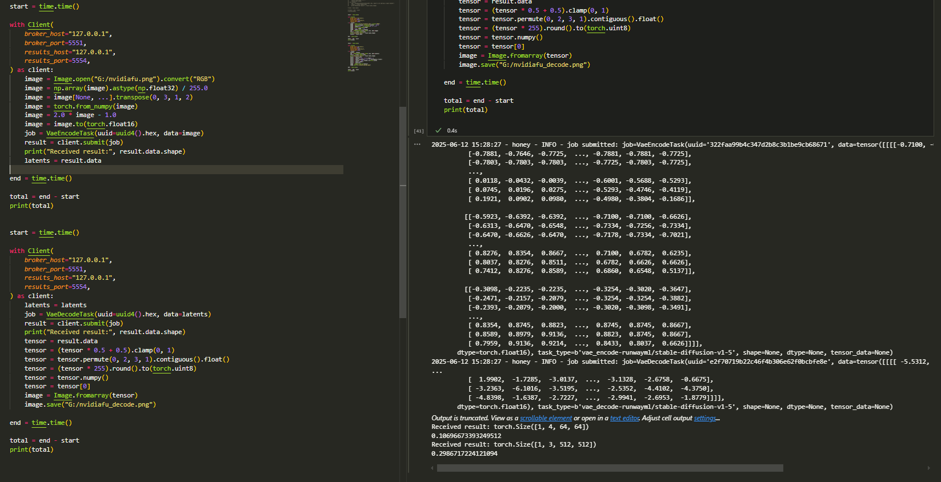Click output 'torch.Size([1, 3, 512, 512])' line

pos(514,444)
